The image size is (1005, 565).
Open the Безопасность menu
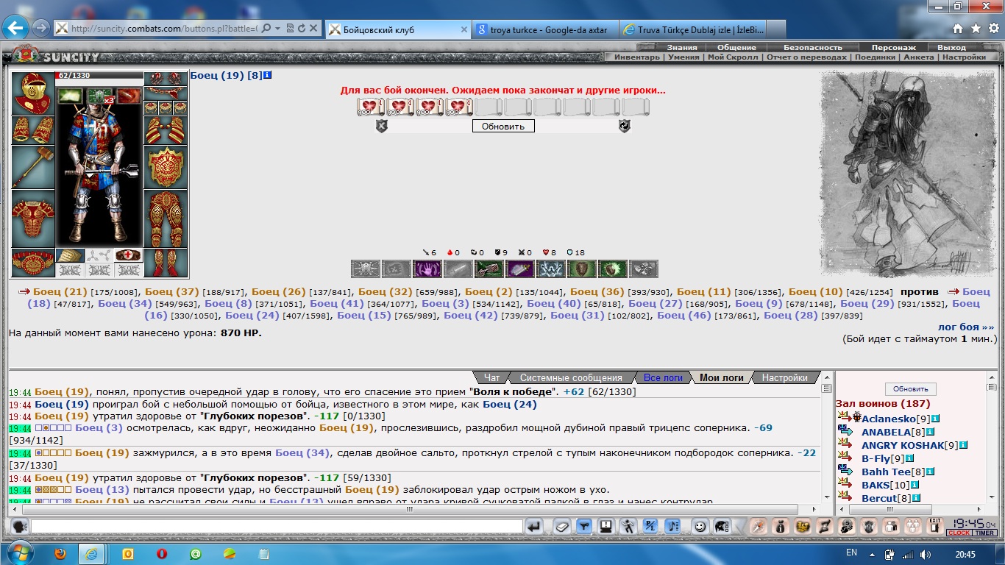813,47
